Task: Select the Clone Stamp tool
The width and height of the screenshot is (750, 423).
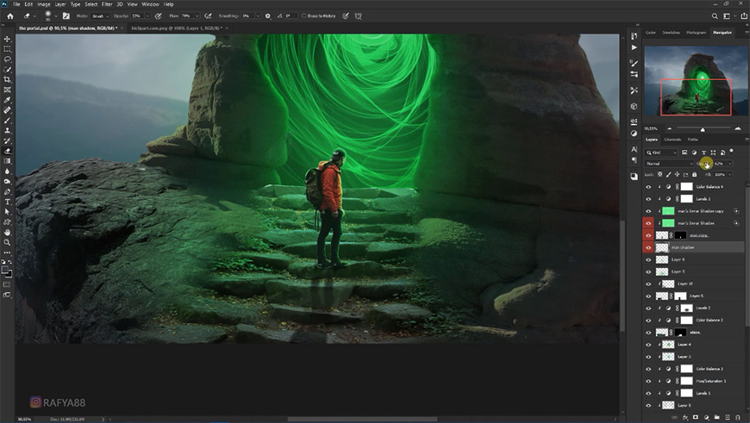Action: [7, 130]
